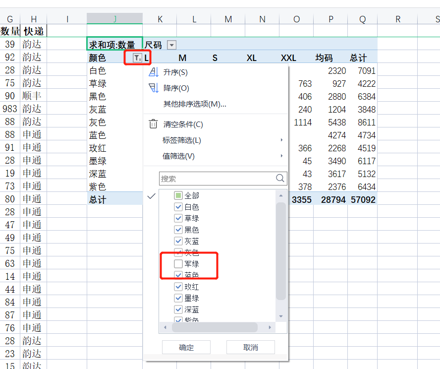
Task: Click the horizontal scrollbar thumb in the list
Action: pos(215,327)
